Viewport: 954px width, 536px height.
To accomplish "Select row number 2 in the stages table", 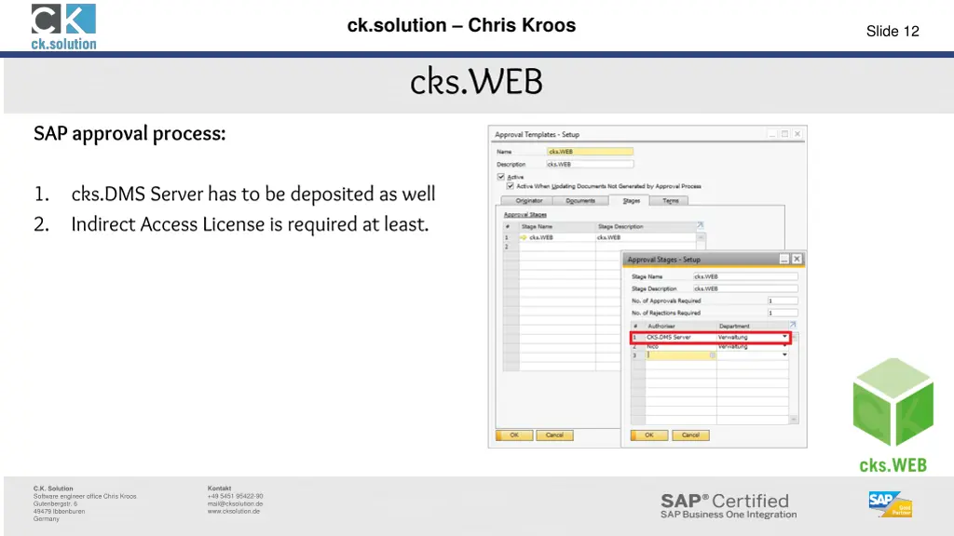I will point(511,247).
